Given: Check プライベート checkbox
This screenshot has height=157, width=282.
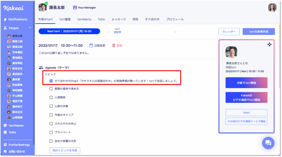Looking at the screenshot, I should tap(51, 132).
